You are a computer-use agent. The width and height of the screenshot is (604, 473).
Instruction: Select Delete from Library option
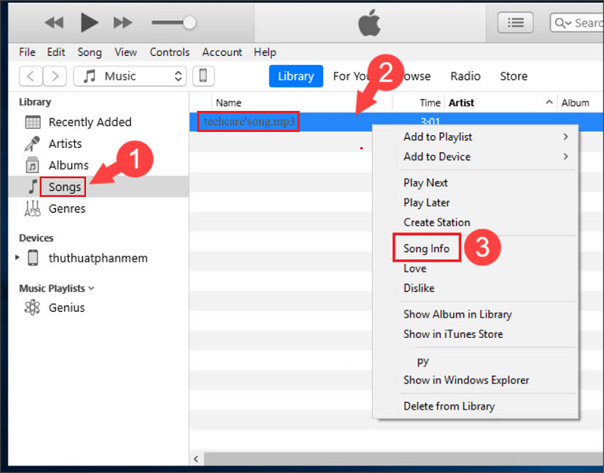[x=449, y=406]
